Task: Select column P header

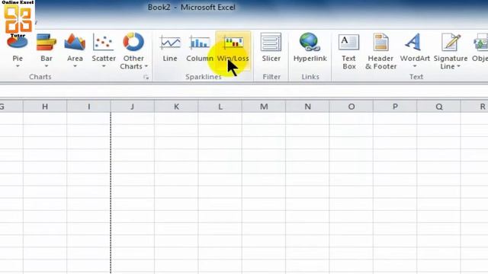Action: [395, 107]
